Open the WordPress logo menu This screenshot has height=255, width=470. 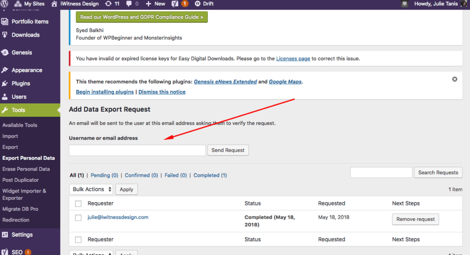tap(5, 4)
